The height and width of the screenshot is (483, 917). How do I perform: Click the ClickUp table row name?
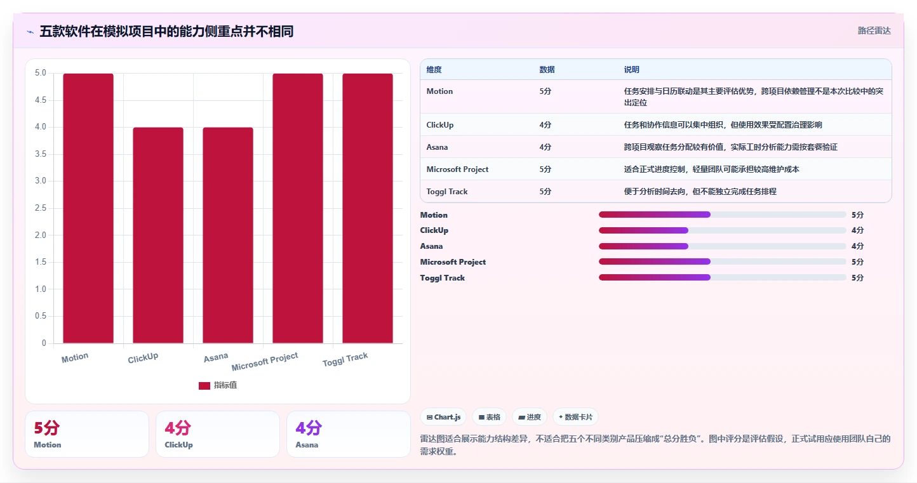point(440,125)
